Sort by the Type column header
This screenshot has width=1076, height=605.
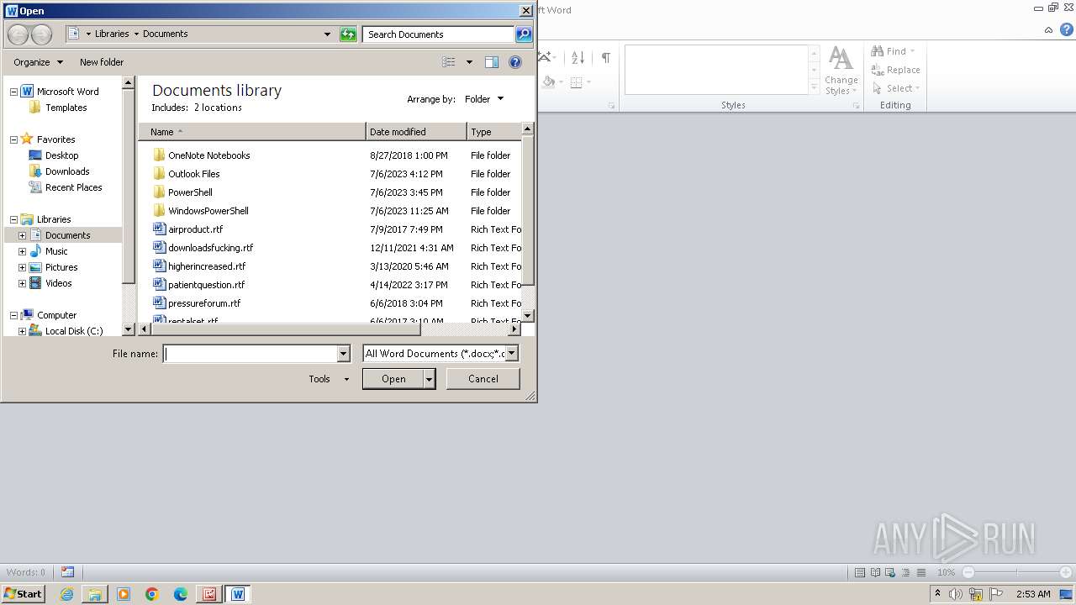(494, 132)
